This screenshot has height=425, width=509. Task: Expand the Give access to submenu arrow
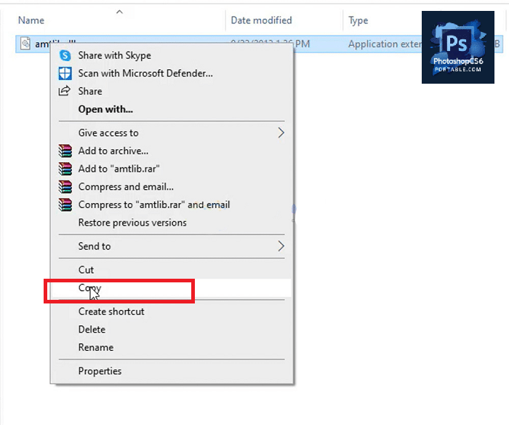281,132
